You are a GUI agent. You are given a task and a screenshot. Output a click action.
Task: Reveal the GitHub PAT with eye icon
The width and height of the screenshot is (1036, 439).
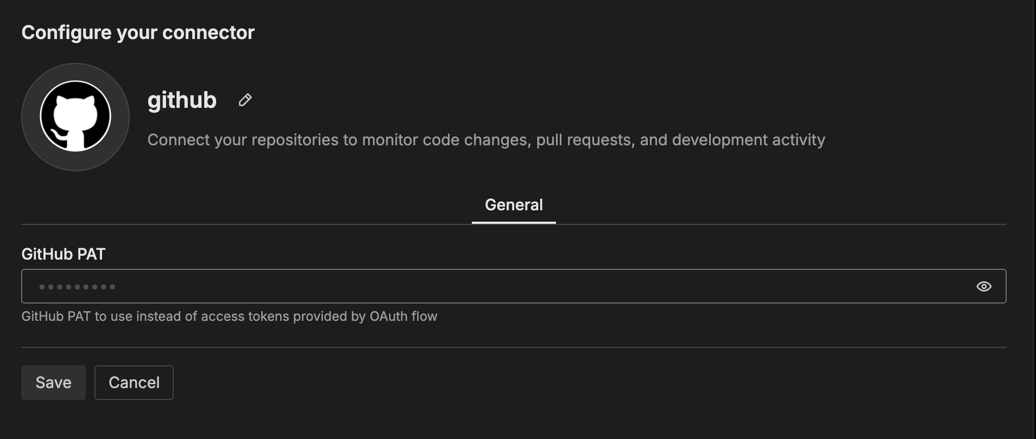click(x=983, y=286)
